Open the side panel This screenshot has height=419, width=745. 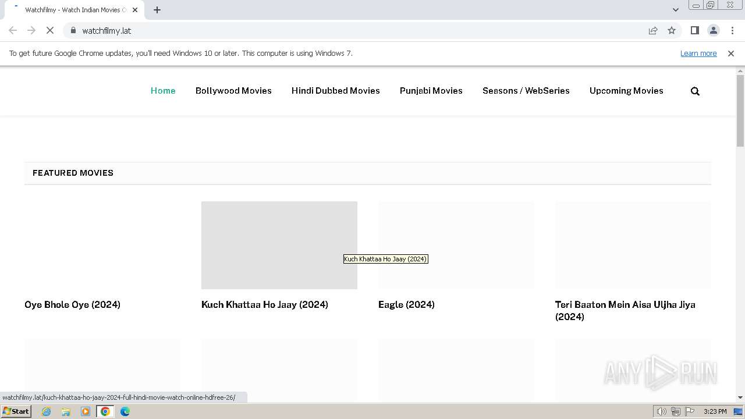[x=694, y=30]
